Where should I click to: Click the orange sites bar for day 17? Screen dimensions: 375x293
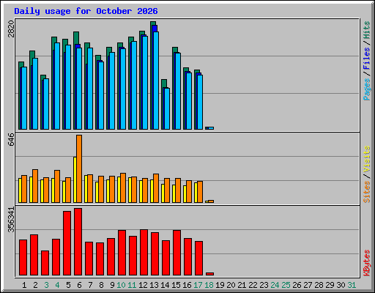coord(200,192)
